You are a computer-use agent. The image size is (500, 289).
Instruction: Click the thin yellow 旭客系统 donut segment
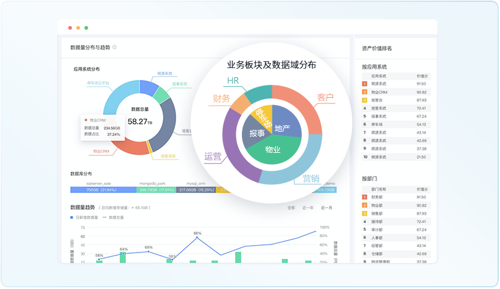coord(149,147)
